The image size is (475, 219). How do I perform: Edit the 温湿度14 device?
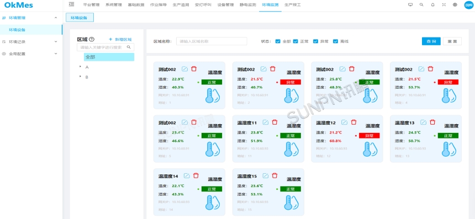187,175
